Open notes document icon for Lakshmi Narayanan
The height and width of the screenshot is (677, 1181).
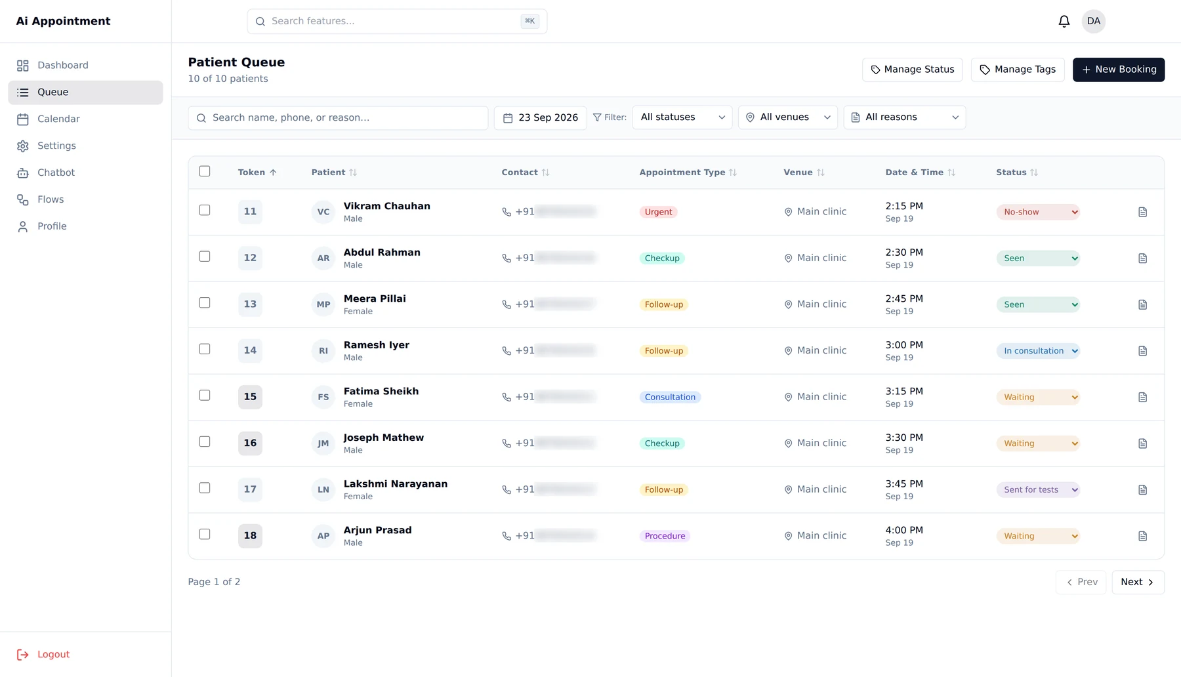(1142, 489)
